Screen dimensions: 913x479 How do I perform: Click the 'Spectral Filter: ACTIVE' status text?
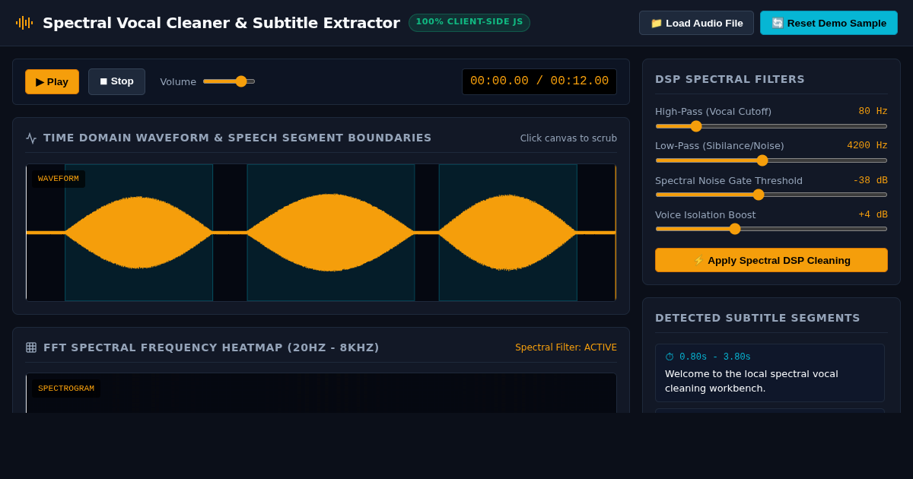click(x=566, y=347)
